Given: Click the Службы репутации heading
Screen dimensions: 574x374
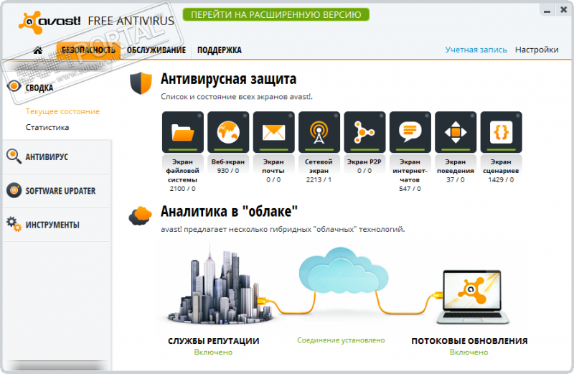Looking at the screenshot, I should [213, 341].
